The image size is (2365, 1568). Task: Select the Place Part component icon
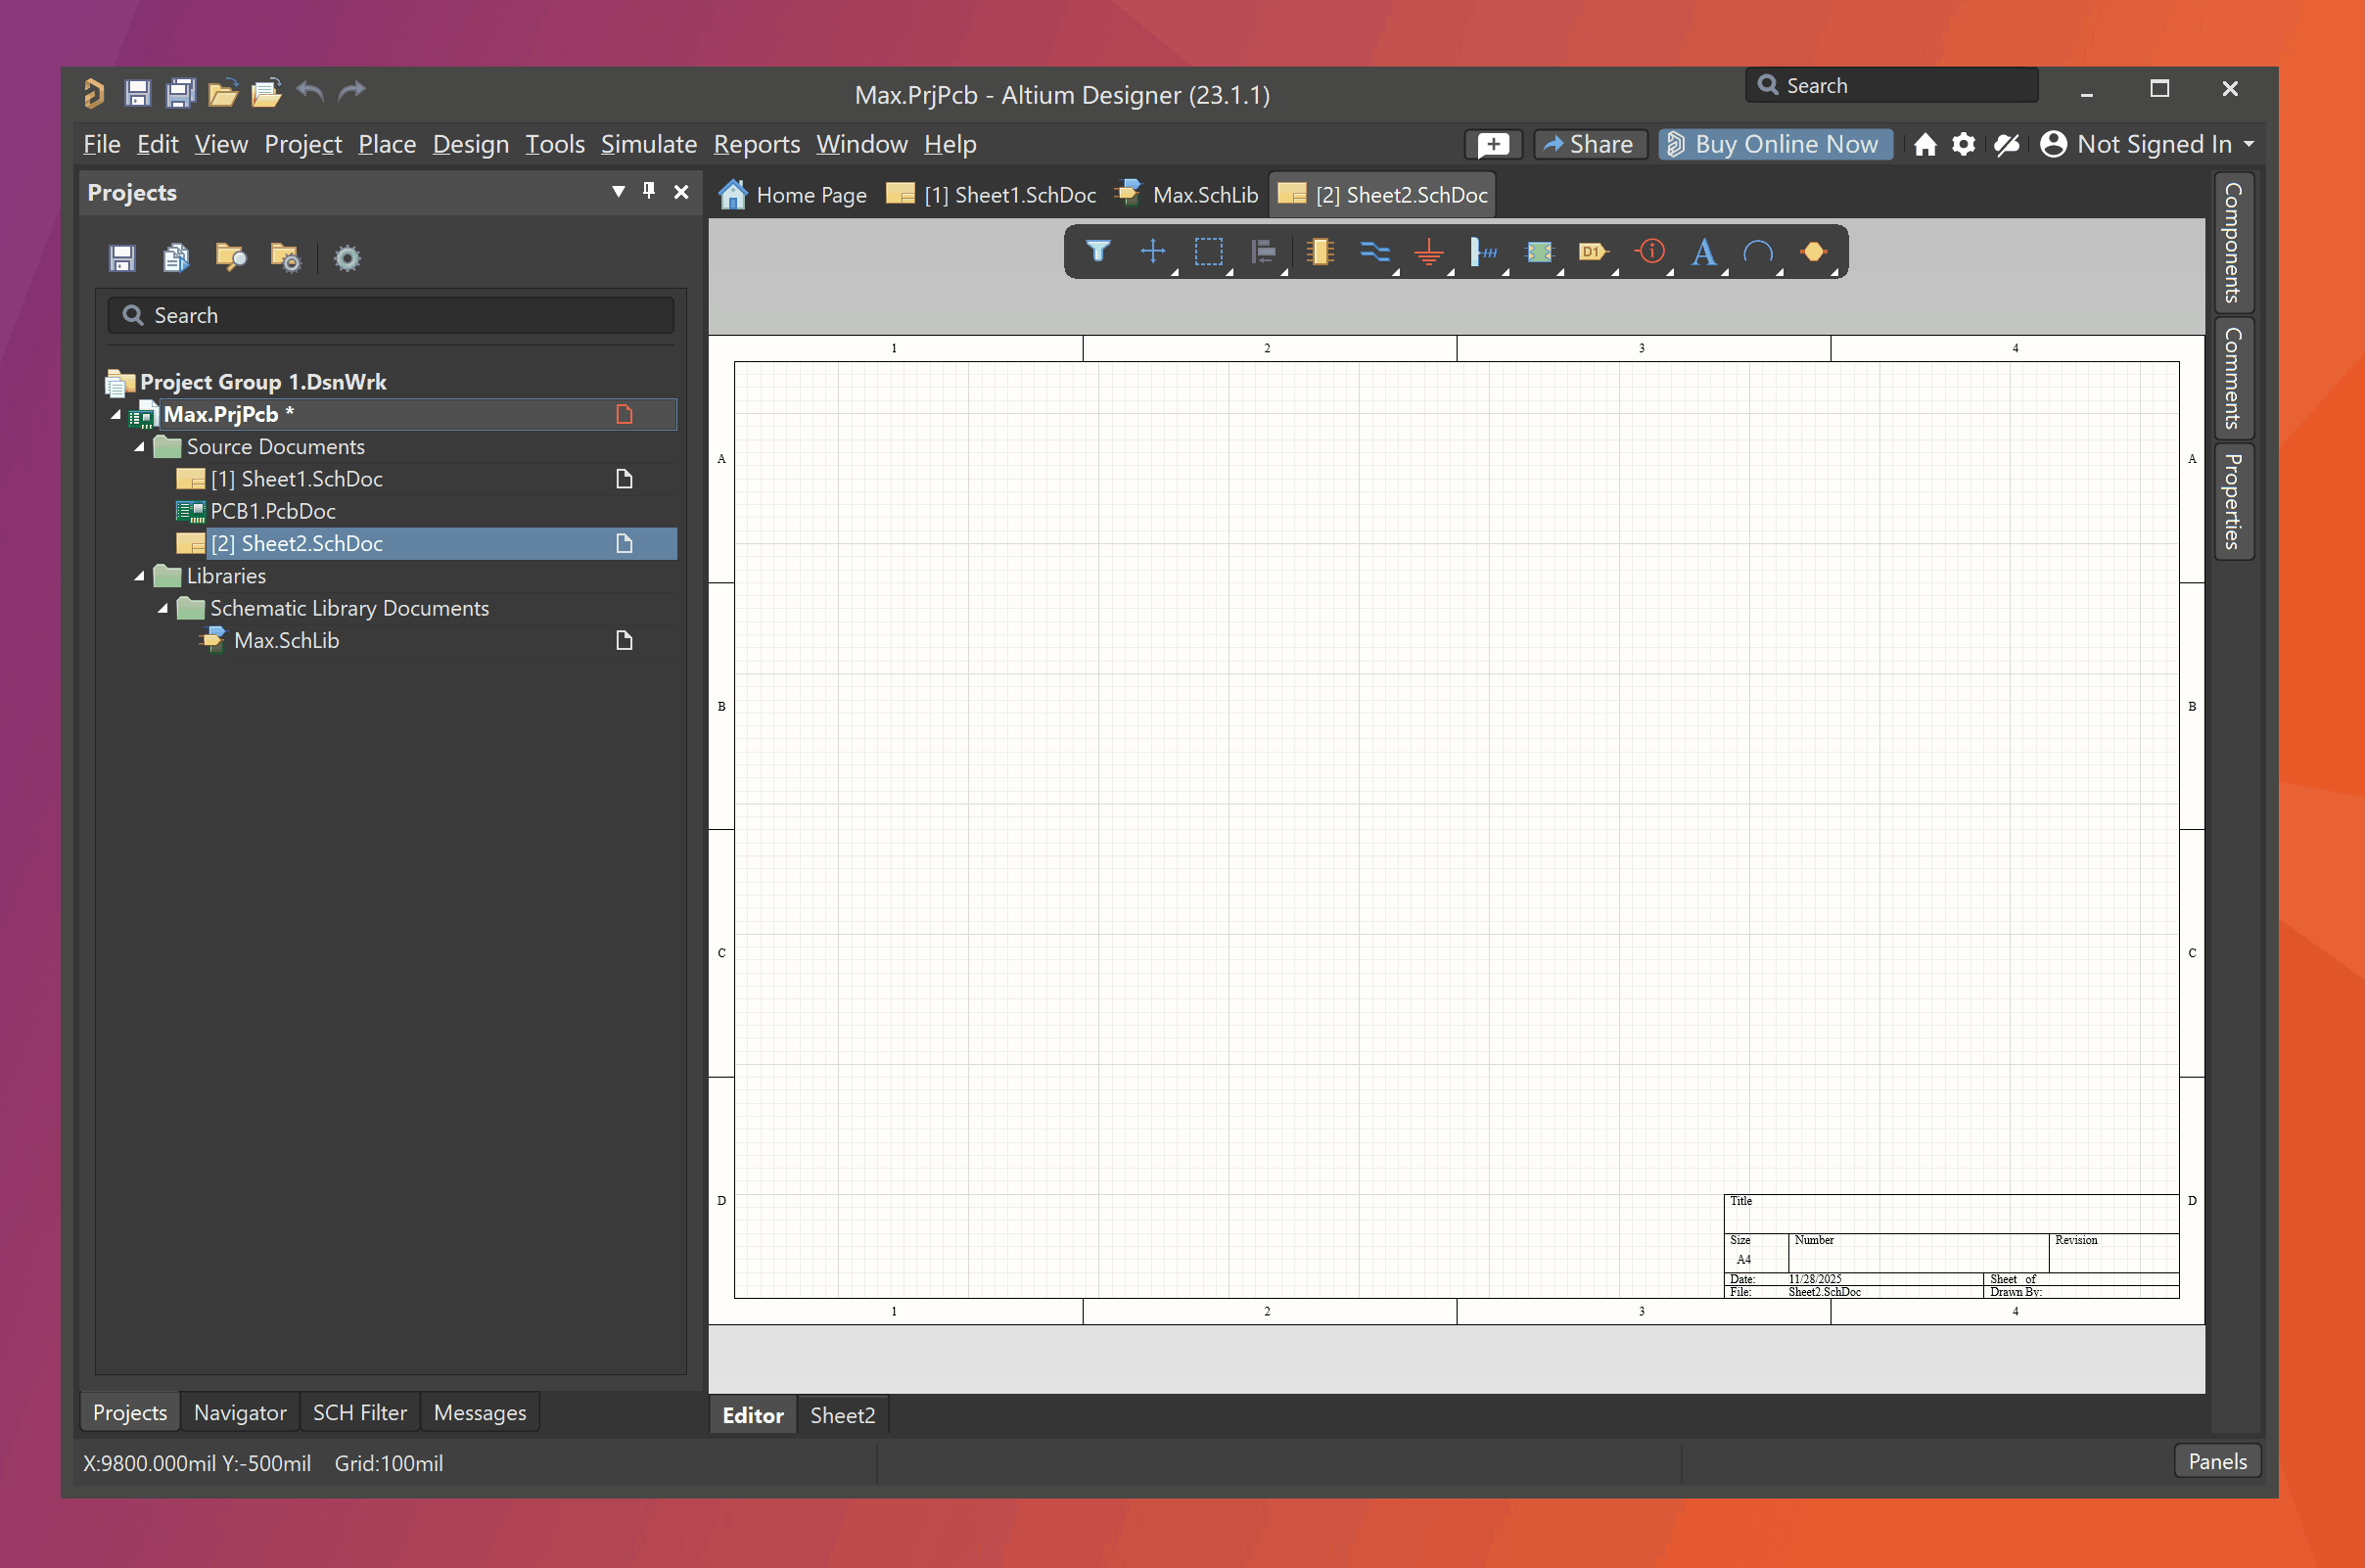pyautogui.click(x=1320, y=252)
